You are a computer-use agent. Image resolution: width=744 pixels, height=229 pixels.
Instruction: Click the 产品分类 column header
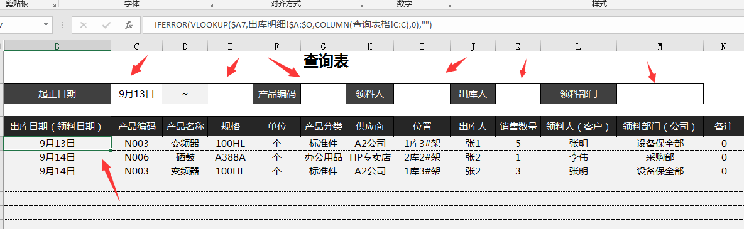tap(324, 127)
